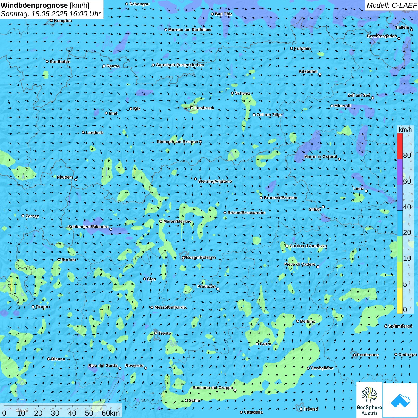Click the Mittersill label
Image resolution: width=418 pixels, height=418 pixels.
(343, 106)
